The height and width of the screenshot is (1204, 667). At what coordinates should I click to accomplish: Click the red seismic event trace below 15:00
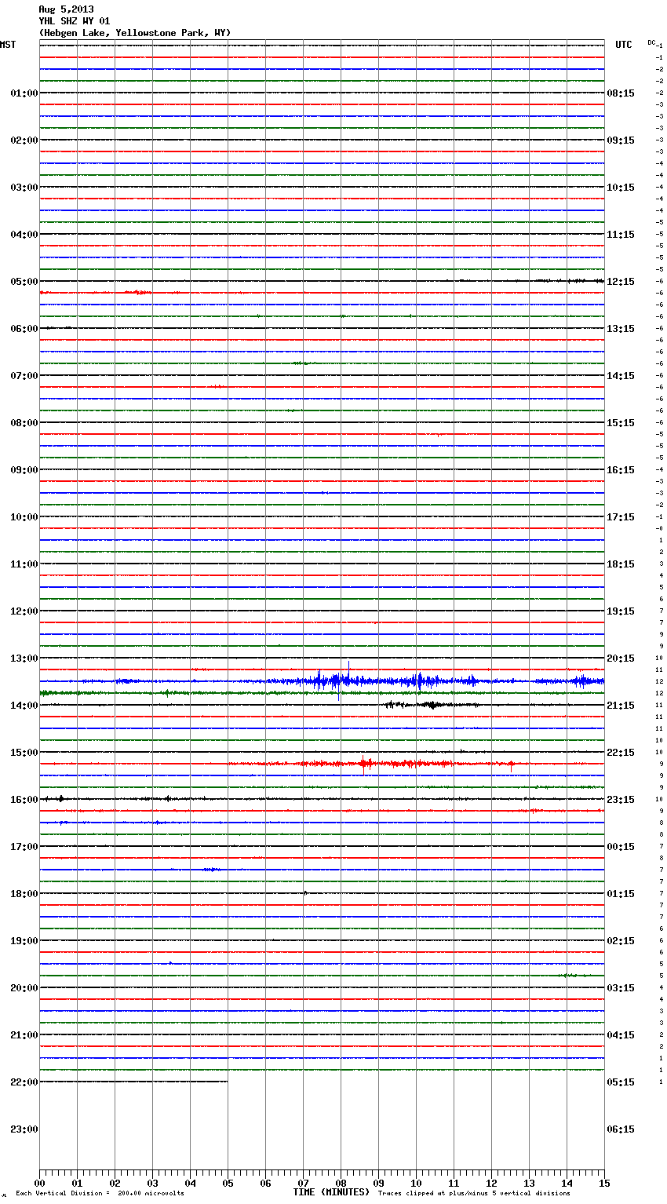pyautogui.click(x=369, y=763)
